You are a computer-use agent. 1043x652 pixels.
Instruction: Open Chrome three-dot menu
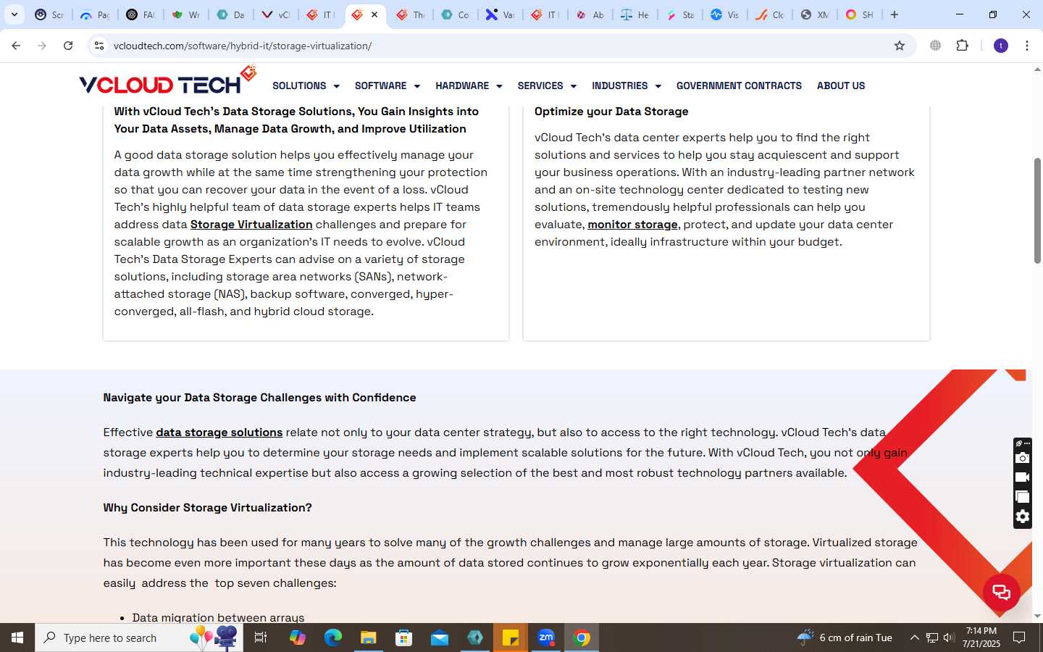coord(1027,46)
